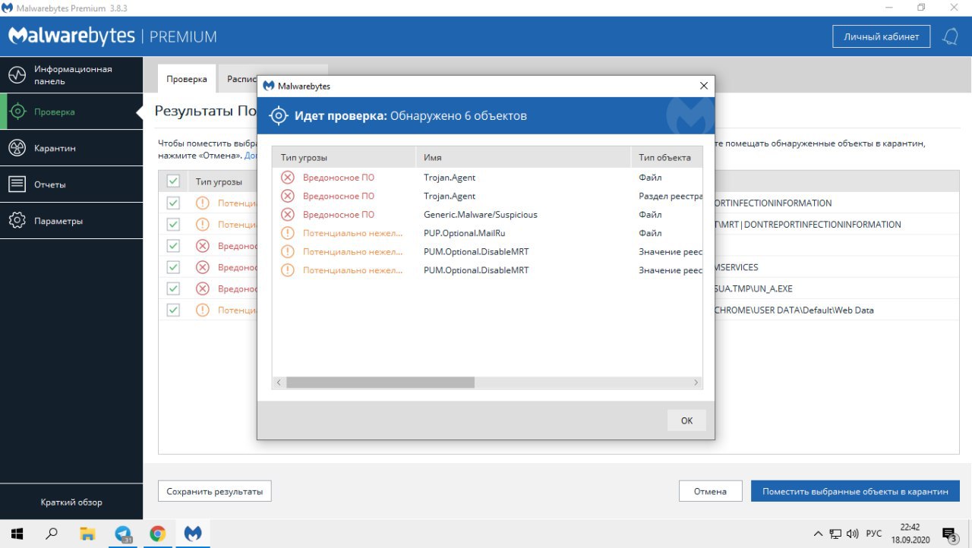Close the Malwarebytes dialog with the X
972x548 pixels.
(703, 86)
